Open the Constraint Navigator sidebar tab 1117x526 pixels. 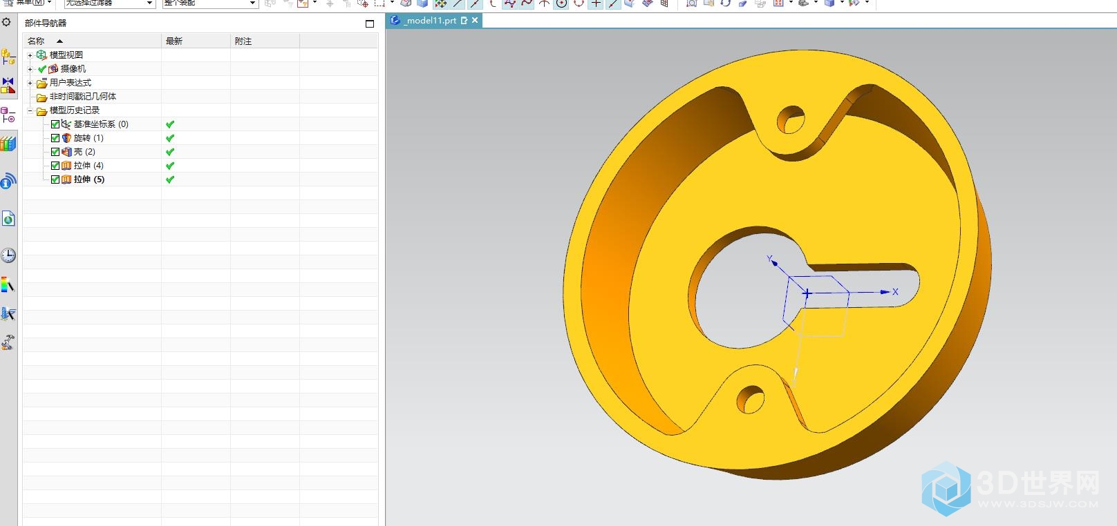point(8,86)
